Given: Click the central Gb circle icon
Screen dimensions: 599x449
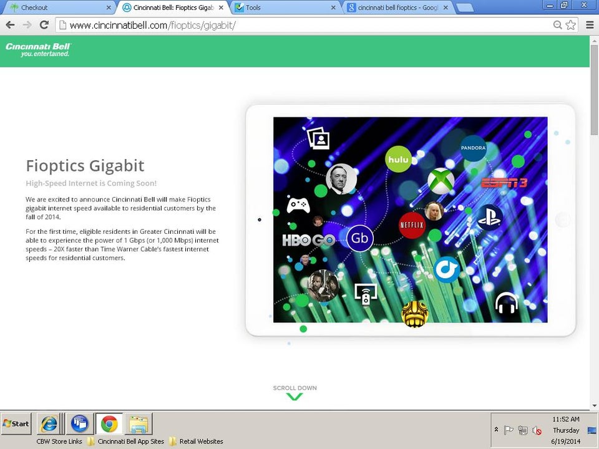Looking at the screenshot, I should (359, 238).
